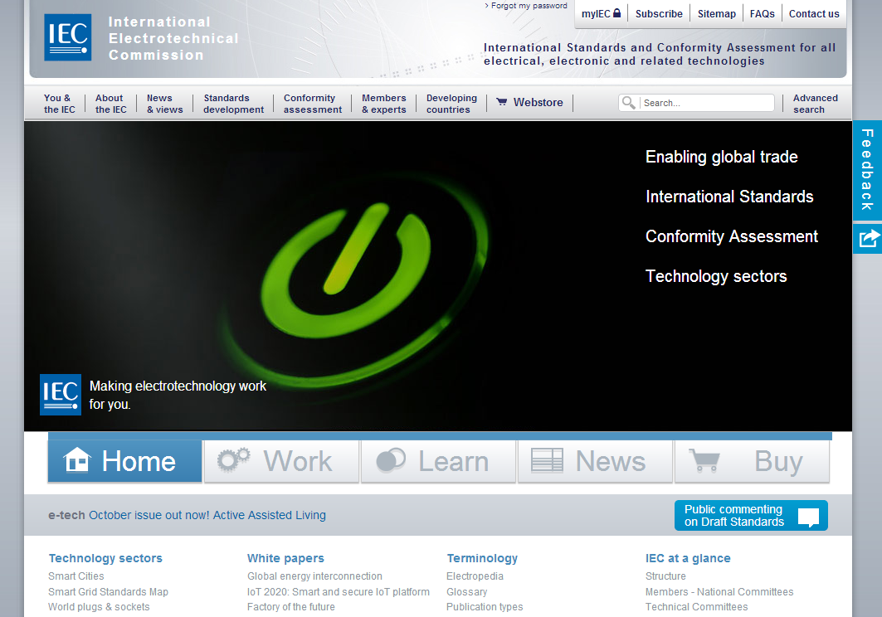Switch to the Buy tab
This screenshot has height=617, width=882.
tap(752, 460)
